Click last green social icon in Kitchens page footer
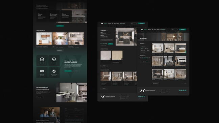The height and width of the screenshot is (123, 219). [x=186, y=90]
